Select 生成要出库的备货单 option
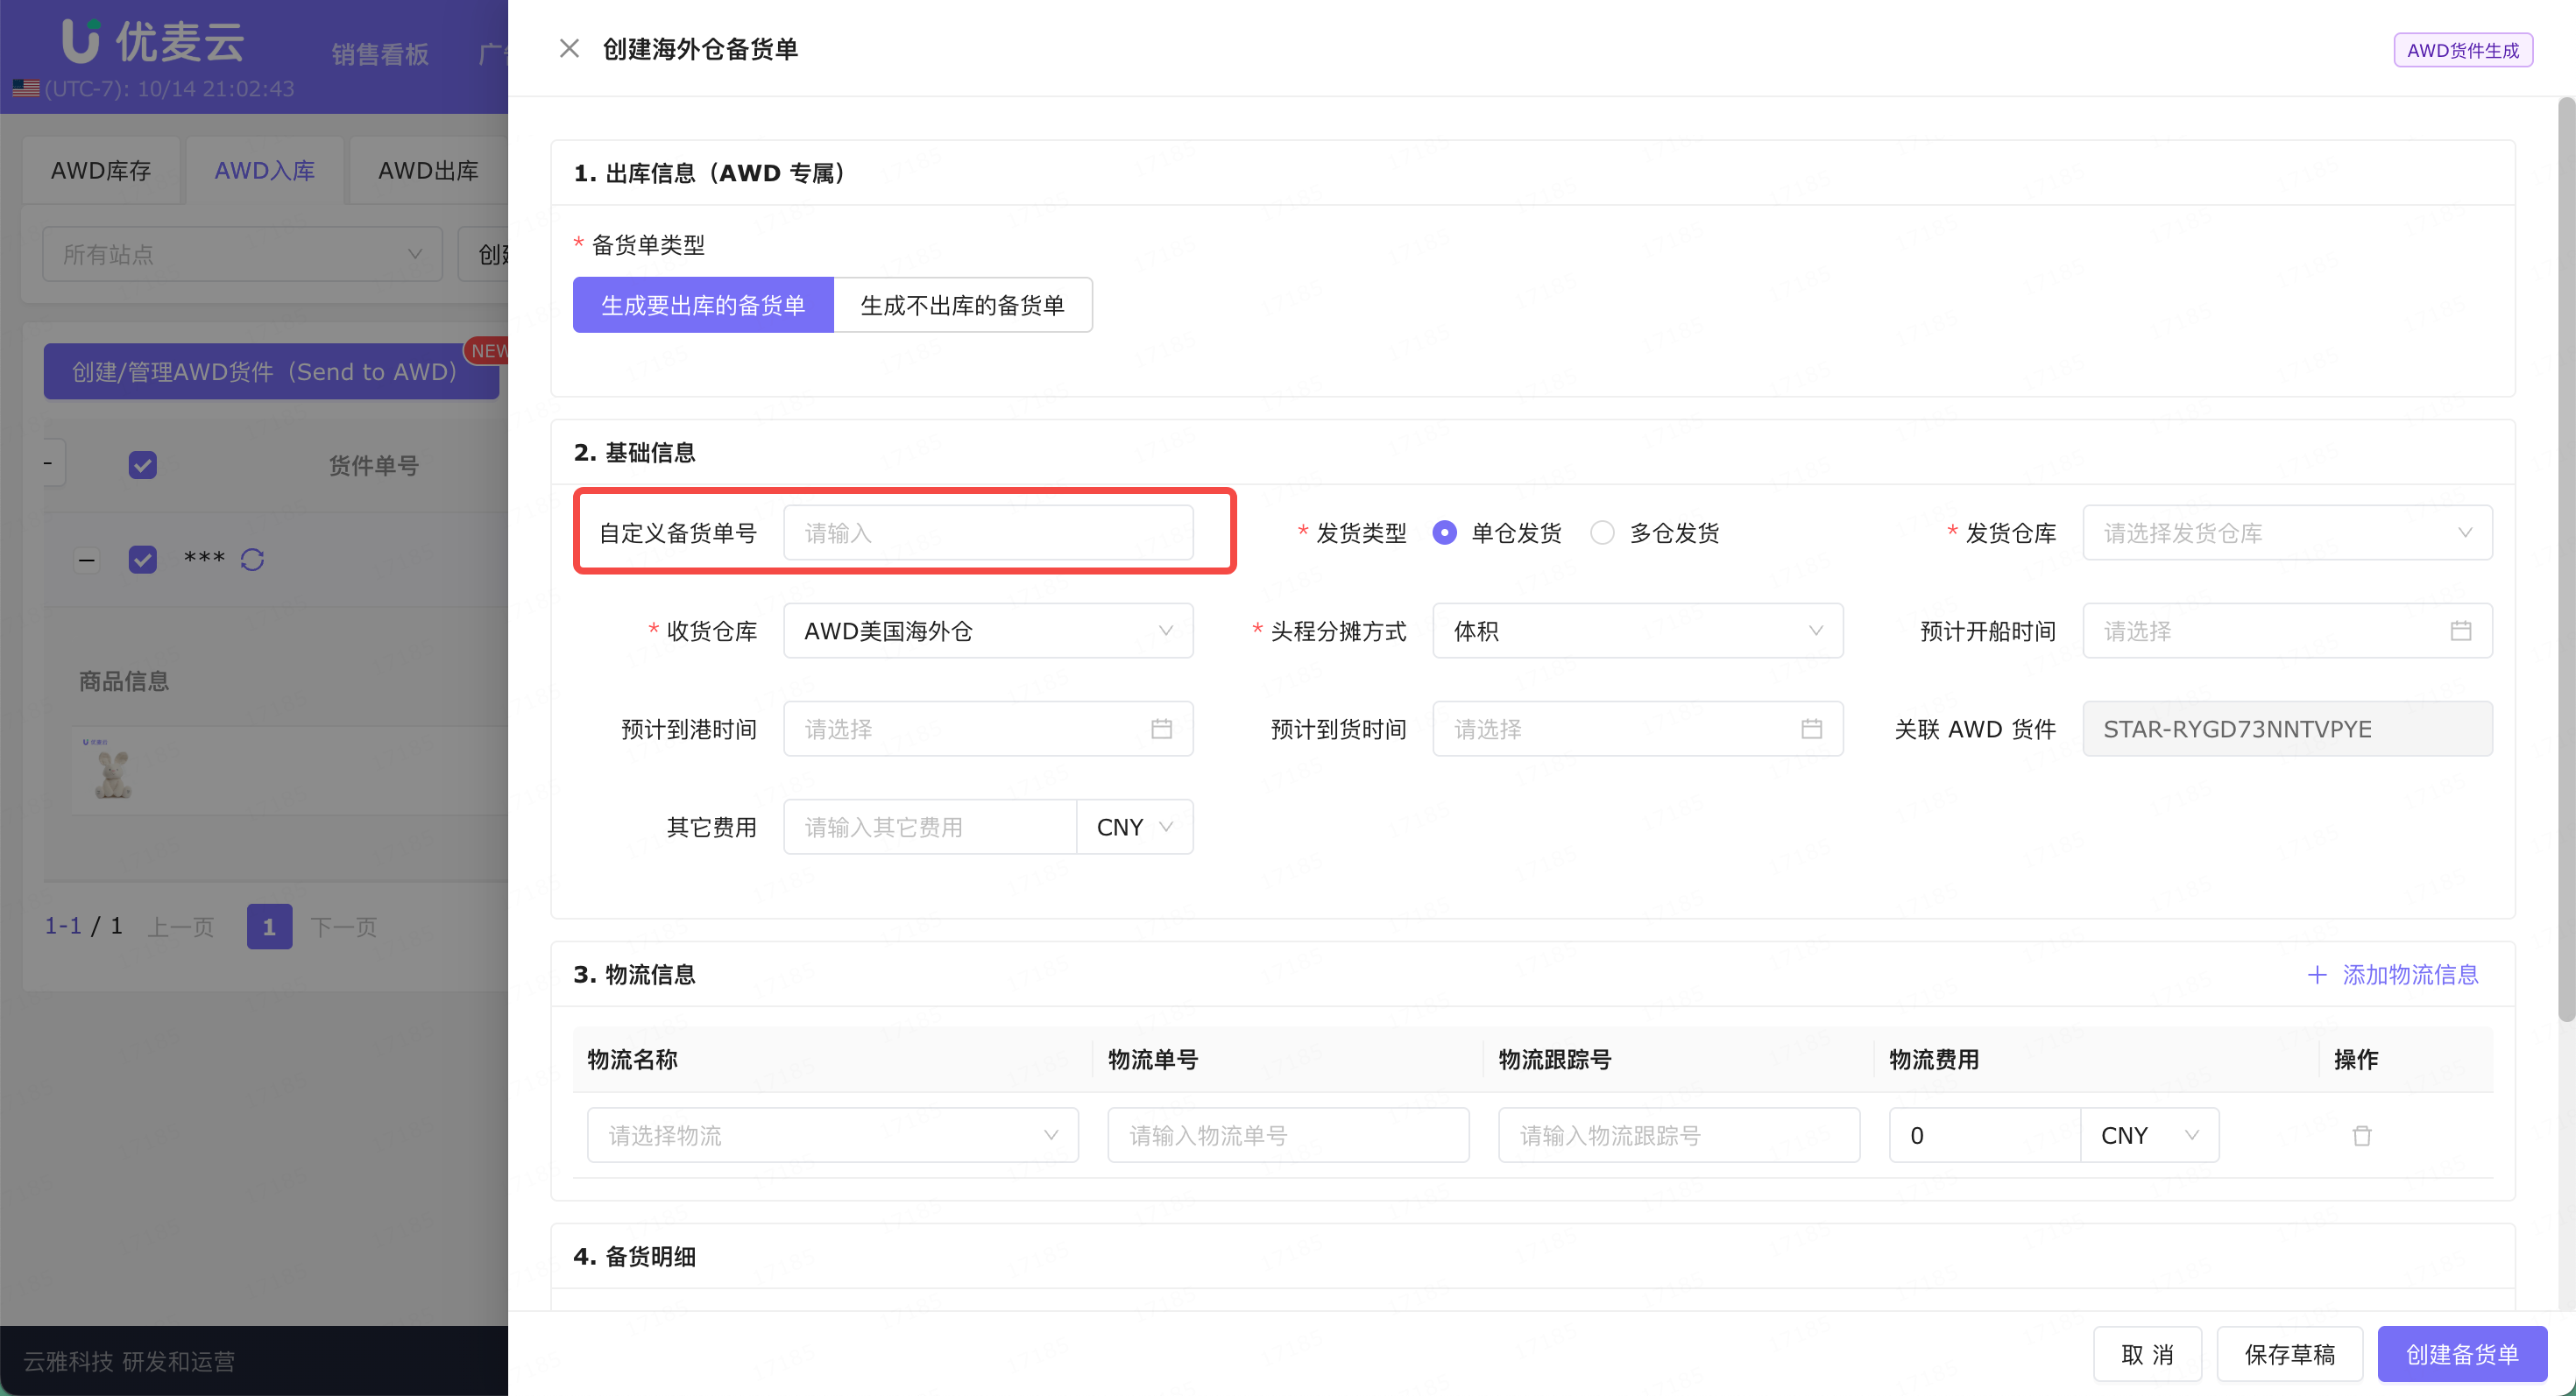This screenshot has height=1396, width=2576. pos(703,305)
